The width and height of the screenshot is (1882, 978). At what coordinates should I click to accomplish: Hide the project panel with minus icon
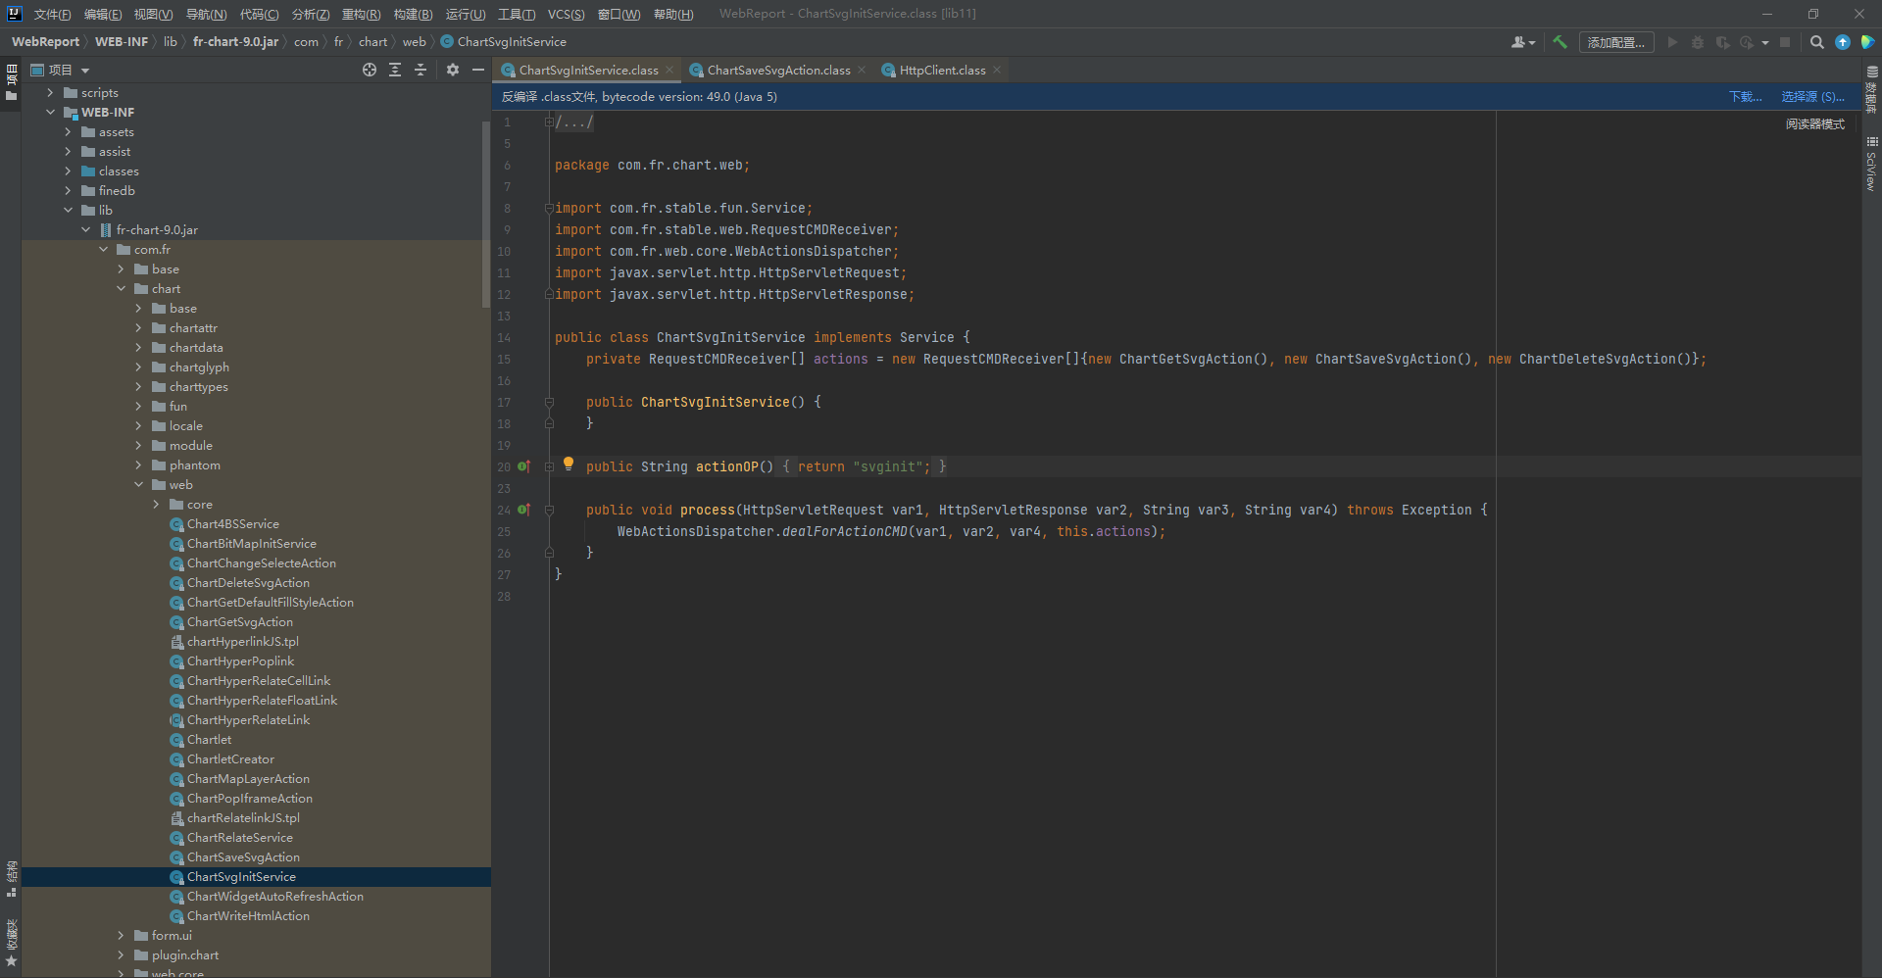pyautogui.click(x=478, y=70)
